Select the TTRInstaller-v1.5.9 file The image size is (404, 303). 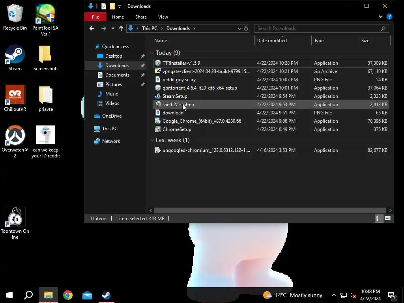(x=271, y=63)
